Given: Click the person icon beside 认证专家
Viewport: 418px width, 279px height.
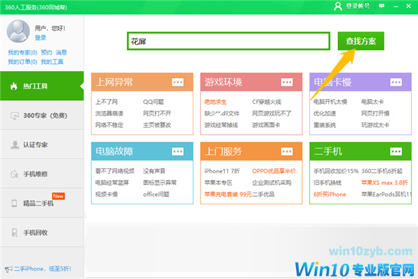Looking at the screenshot, I should (x=15, y=144).
